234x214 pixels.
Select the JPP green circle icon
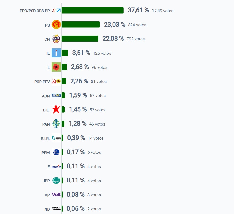click(x=56, y=181)
